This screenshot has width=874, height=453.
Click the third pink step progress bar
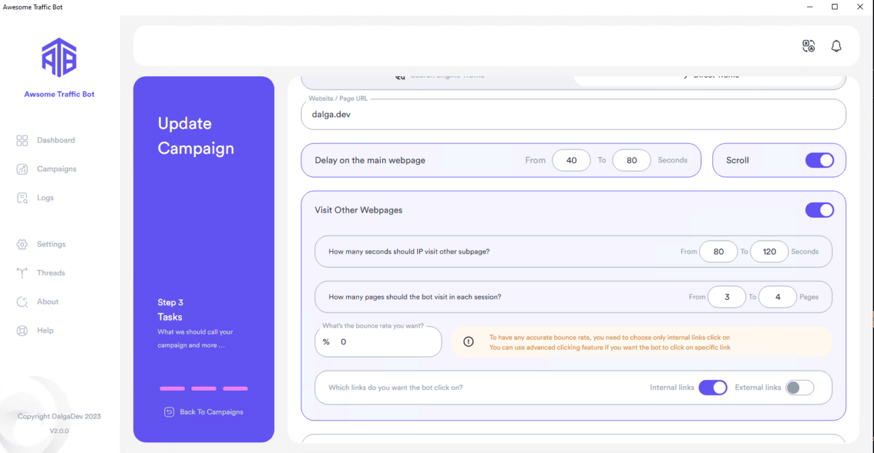point(235,388)
